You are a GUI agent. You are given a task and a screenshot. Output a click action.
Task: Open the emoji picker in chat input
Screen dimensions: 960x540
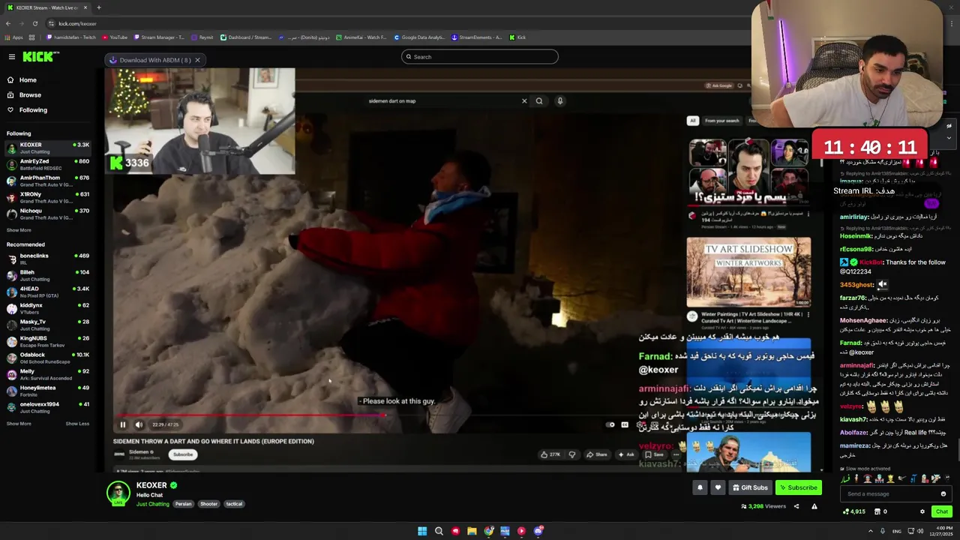point(943,493)
